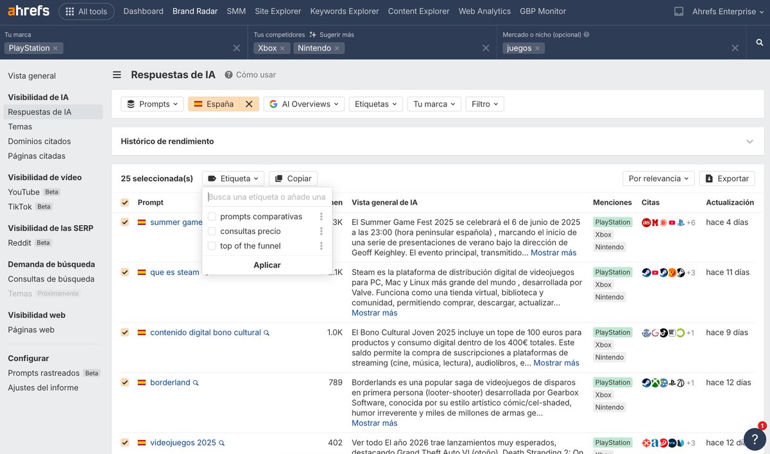The height and width of the screenshot is (454, 770).
Task: Open options for prompts comparativas tag
Action: (321, 217)
